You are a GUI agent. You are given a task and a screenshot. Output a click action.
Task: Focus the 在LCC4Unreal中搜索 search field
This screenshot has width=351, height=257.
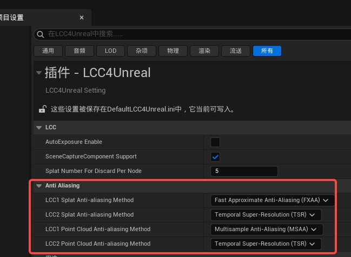coord(193,34)
